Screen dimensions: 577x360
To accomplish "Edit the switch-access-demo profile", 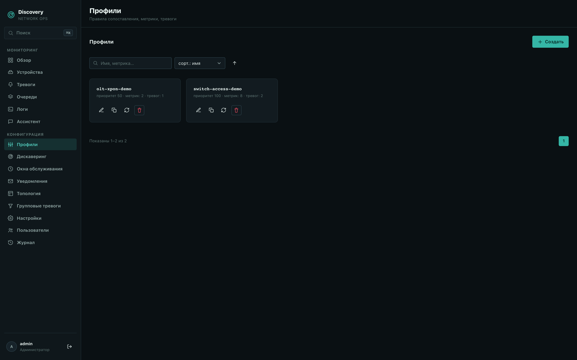I will 198,110.
